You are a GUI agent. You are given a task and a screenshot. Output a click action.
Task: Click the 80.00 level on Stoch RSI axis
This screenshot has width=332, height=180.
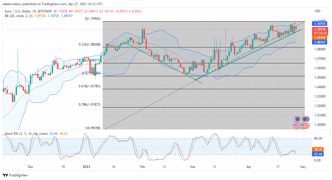(x=319, y=139)
